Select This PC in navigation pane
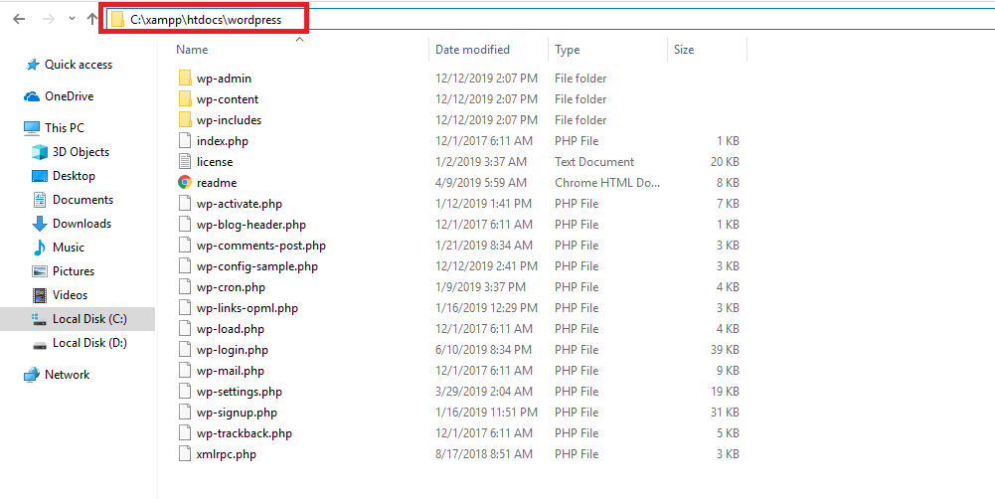Viewport: 995px width, 499px height. 64,127
